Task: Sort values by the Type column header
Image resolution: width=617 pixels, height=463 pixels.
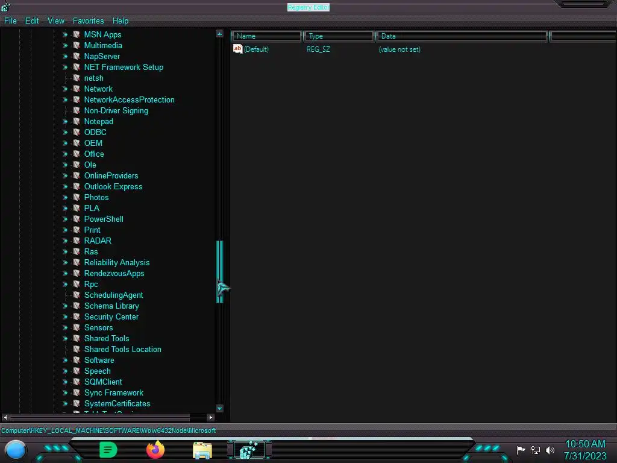Action: coord(339,36)
